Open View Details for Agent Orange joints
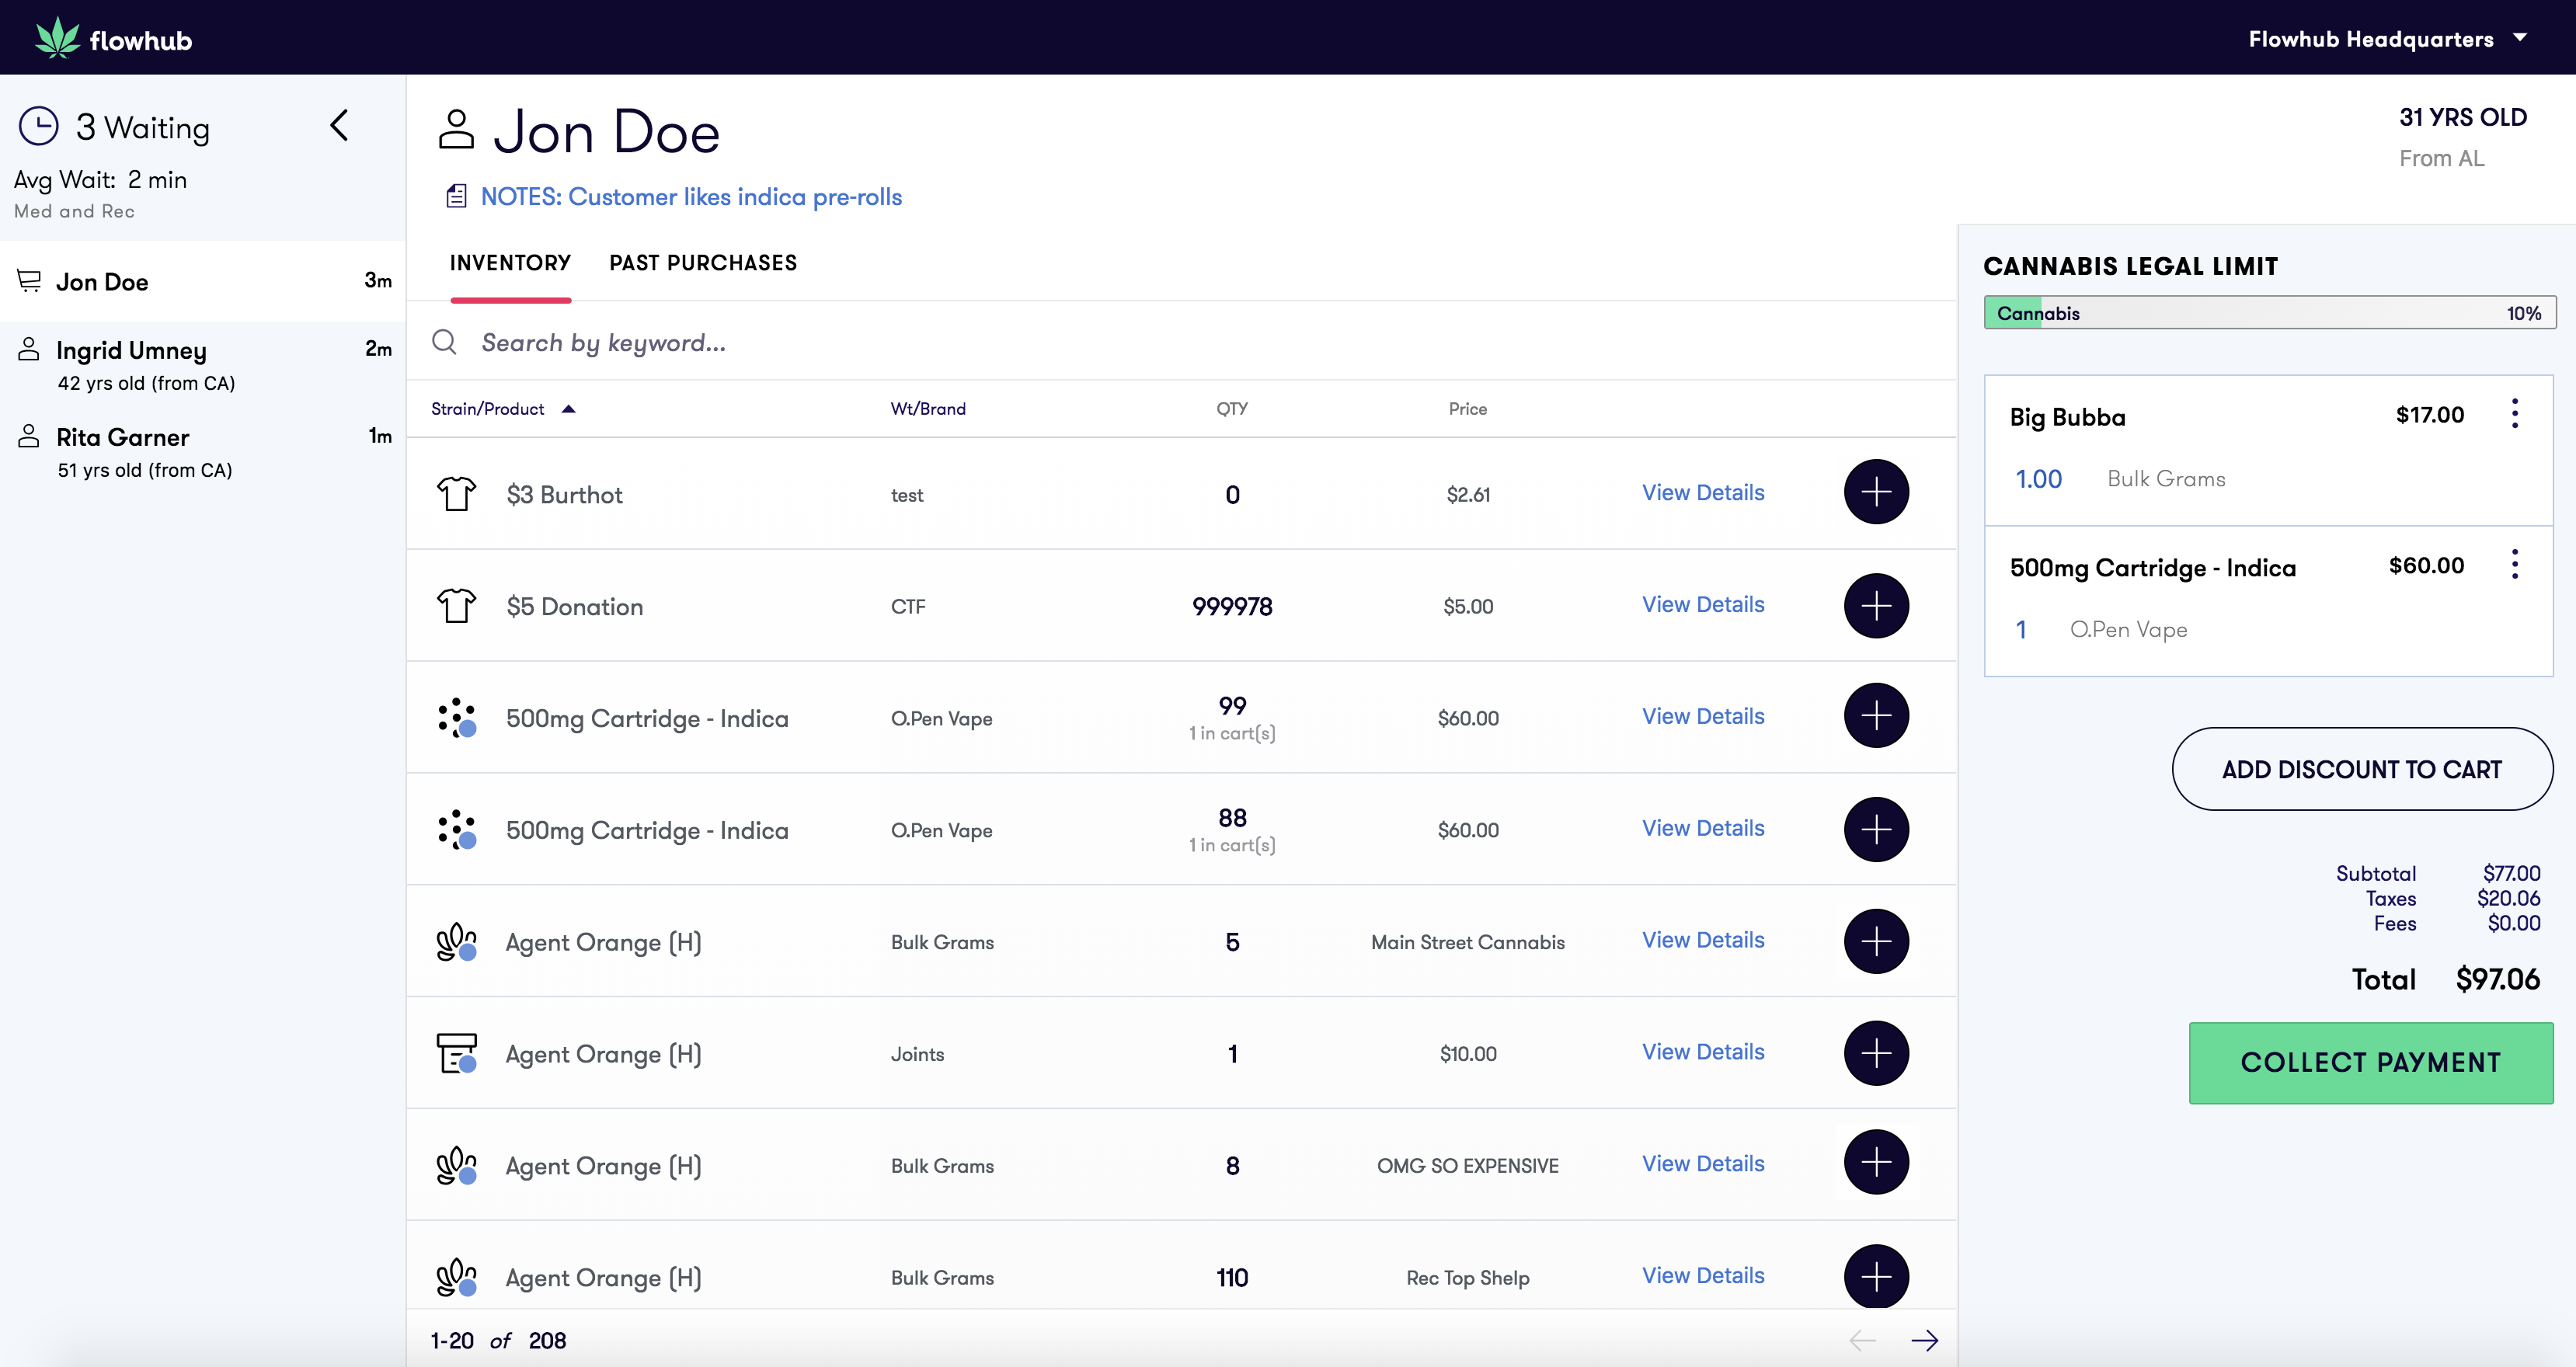The height and width of the screenshot is (1367, 2576). pyautogui.click(x=1702, y=1051)
